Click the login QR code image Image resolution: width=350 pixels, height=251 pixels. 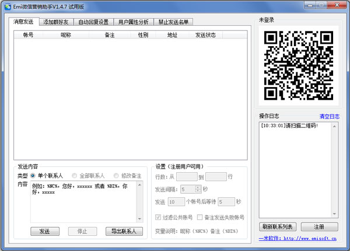coord(299,65)
